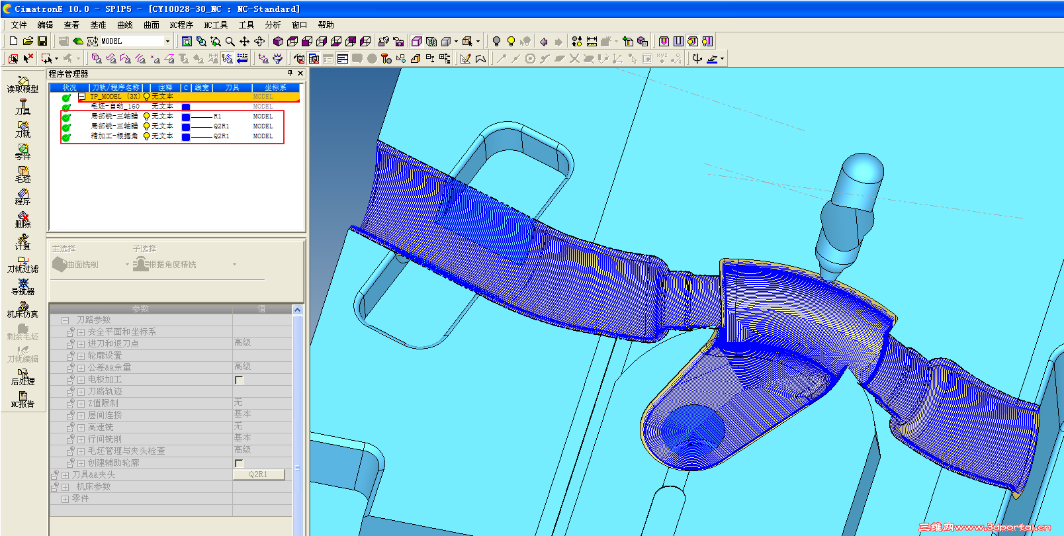Screen dimensions: 1064x536
Task: Create a new 程序 (procedure) from sidebar
Action: (x=22, y=197)
